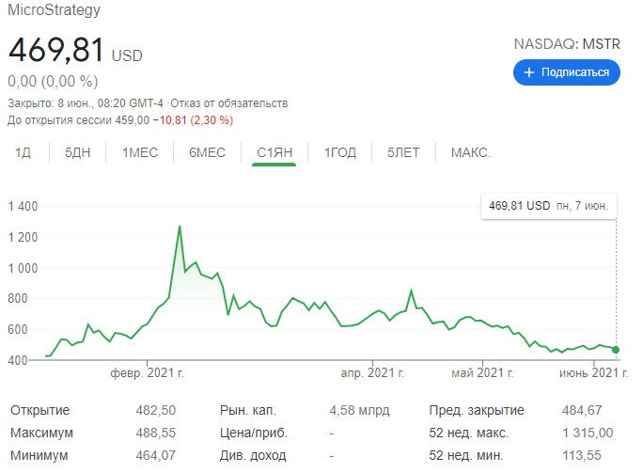
Task: Click the premarket price 459,00
Action: coord(132,120)
